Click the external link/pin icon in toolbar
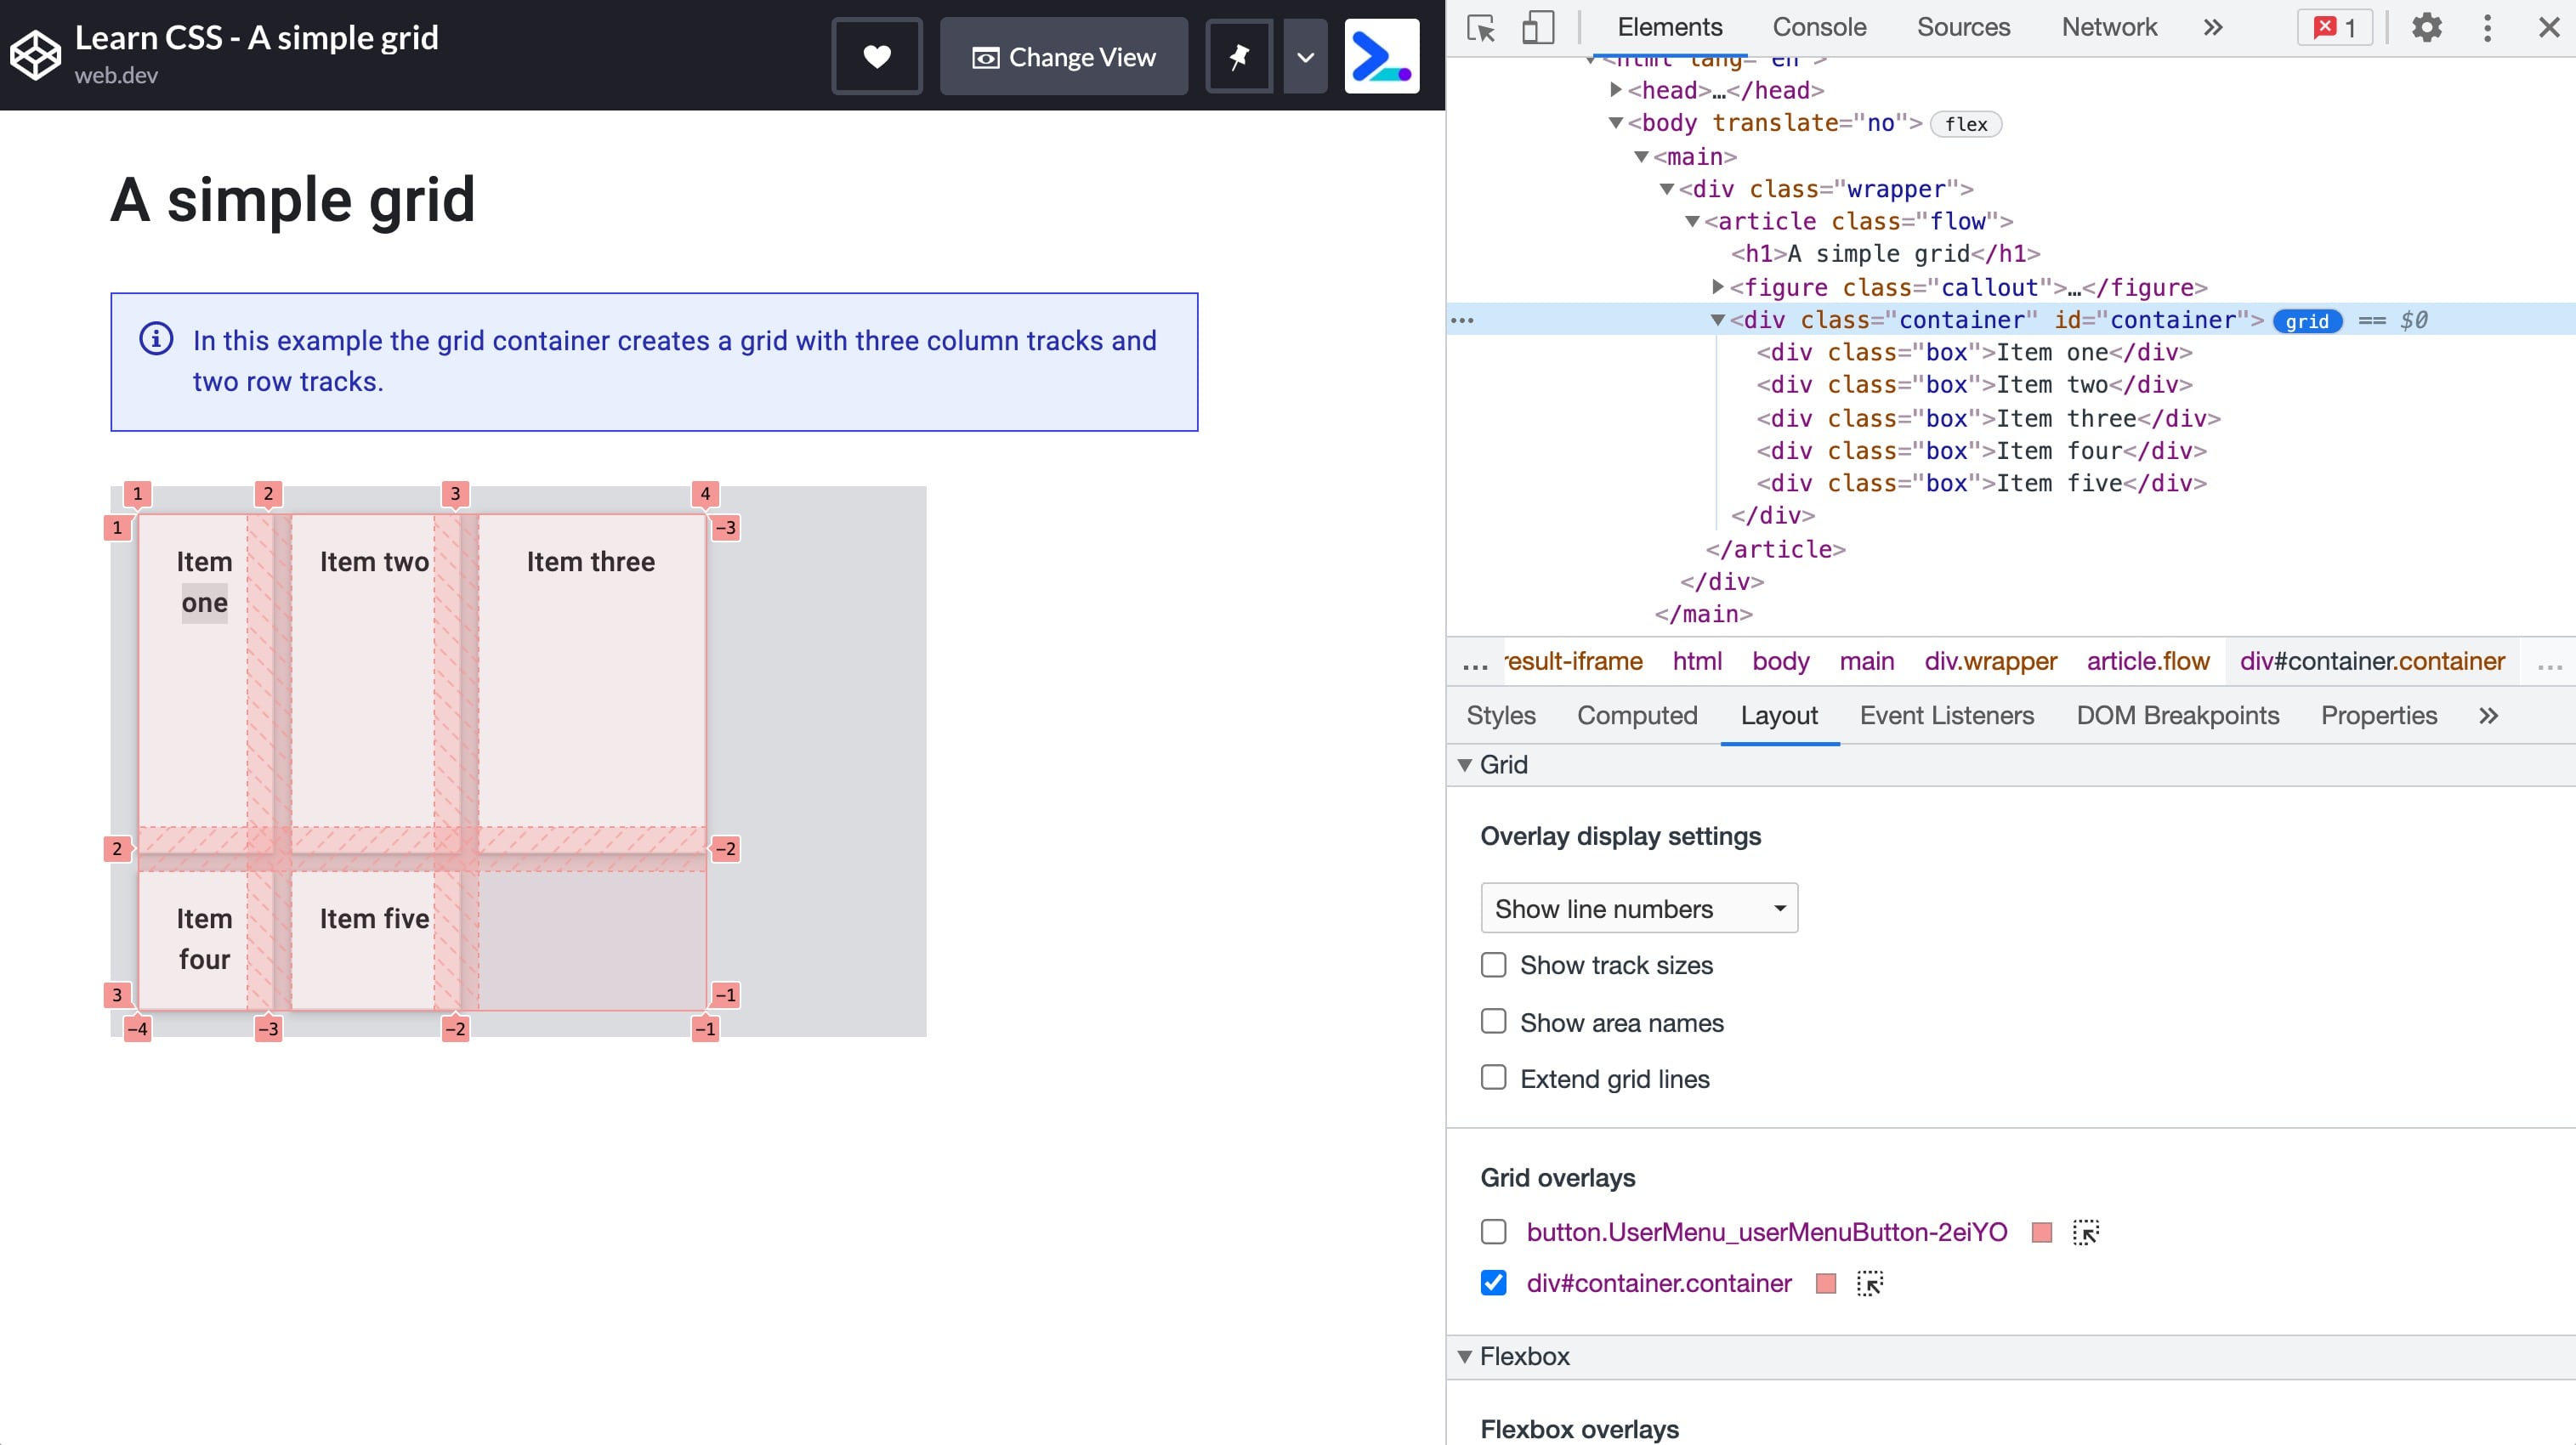 coord(1239,55)
